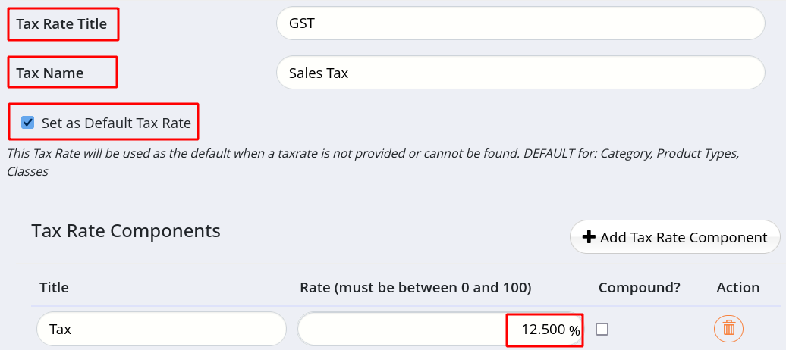The image size is (786, 350).
Task: Click the Compound? column header
Action: click(x=639, y=287)
